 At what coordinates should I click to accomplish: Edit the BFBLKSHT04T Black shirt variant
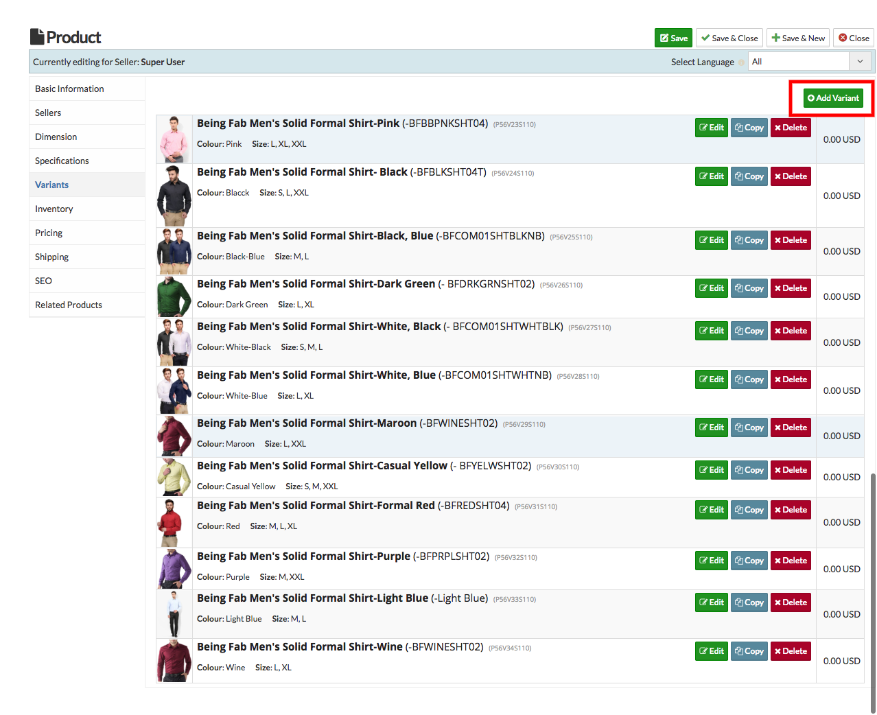pos(712,176)
